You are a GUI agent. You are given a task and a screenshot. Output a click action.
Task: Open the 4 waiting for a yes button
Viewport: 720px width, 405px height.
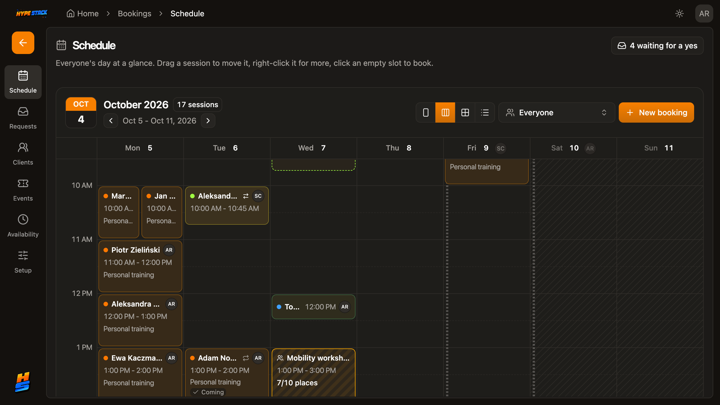point(657,46)
